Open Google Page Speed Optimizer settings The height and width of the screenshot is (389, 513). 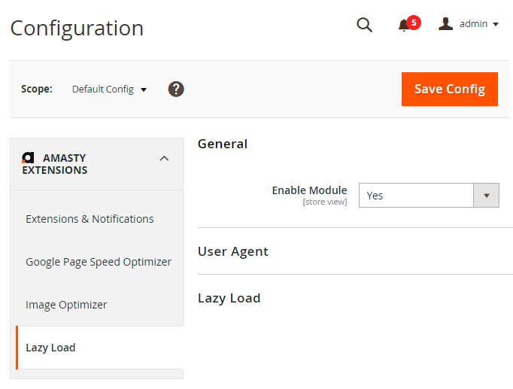click(99, 262)
